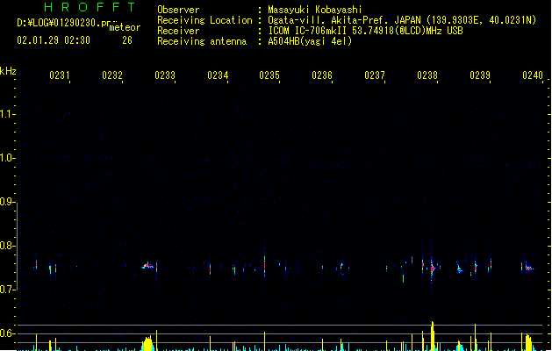
Task: Click the 0.6 kHz axis label
Action: 7,333
